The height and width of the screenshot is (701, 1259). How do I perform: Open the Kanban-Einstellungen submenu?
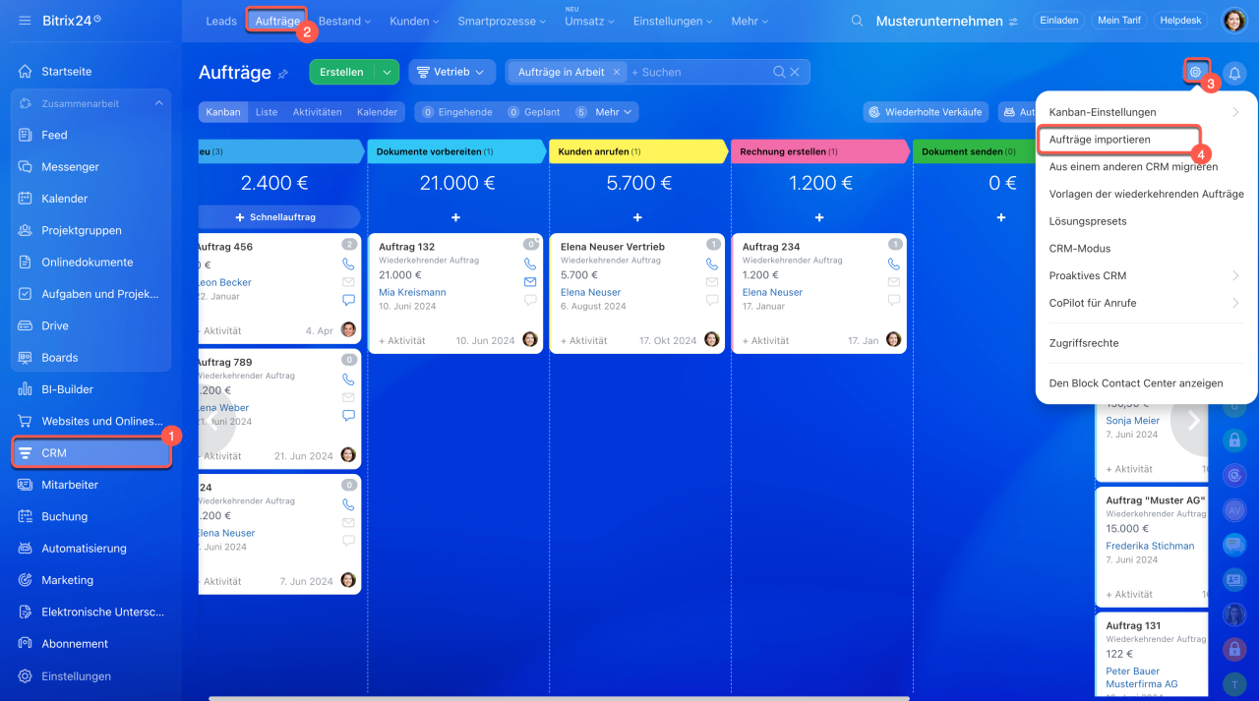[1146, 112]
